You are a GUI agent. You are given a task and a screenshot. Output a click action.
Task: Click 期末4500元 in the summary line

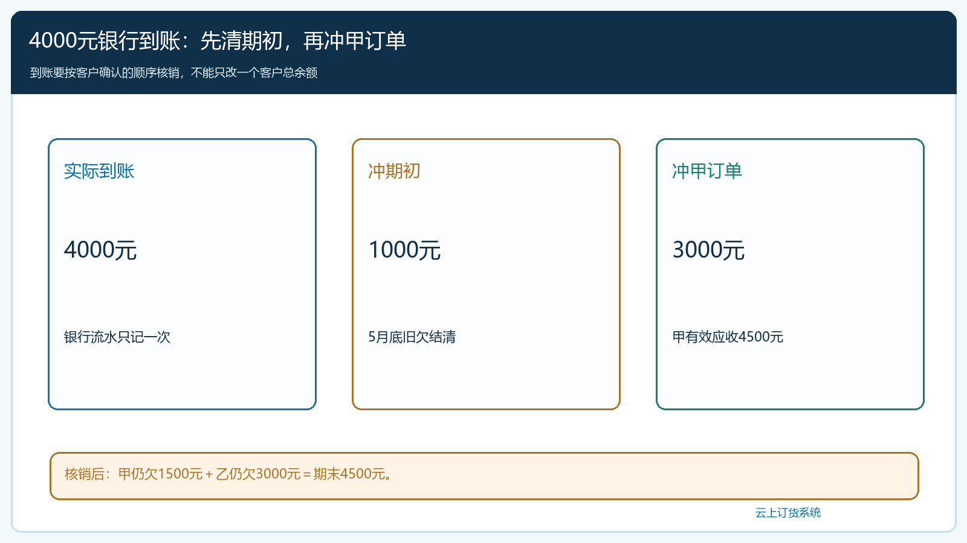349,474
